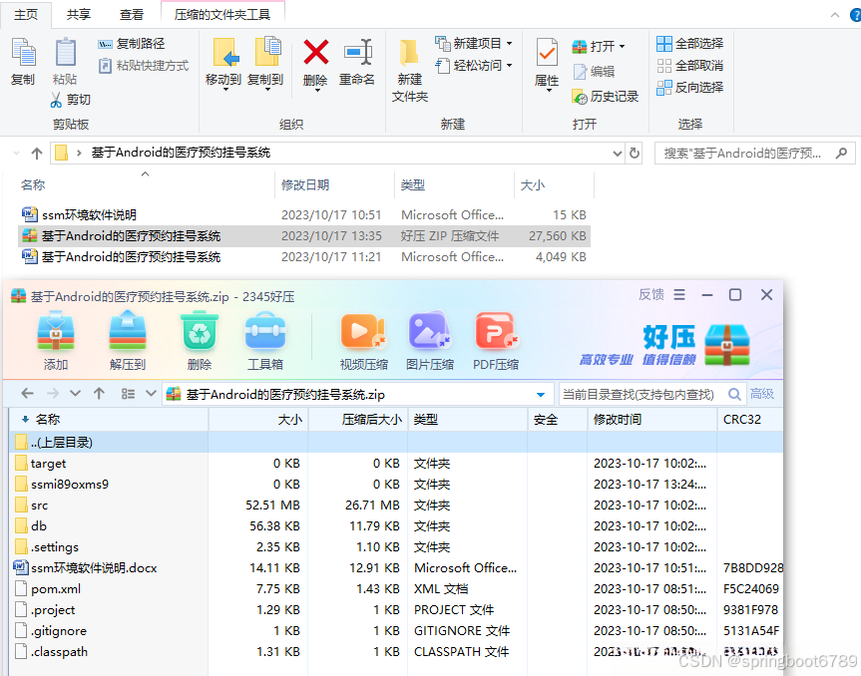Go up one level in 好压
The height and width of the screenshot is (676, 861).
[100, 394]
